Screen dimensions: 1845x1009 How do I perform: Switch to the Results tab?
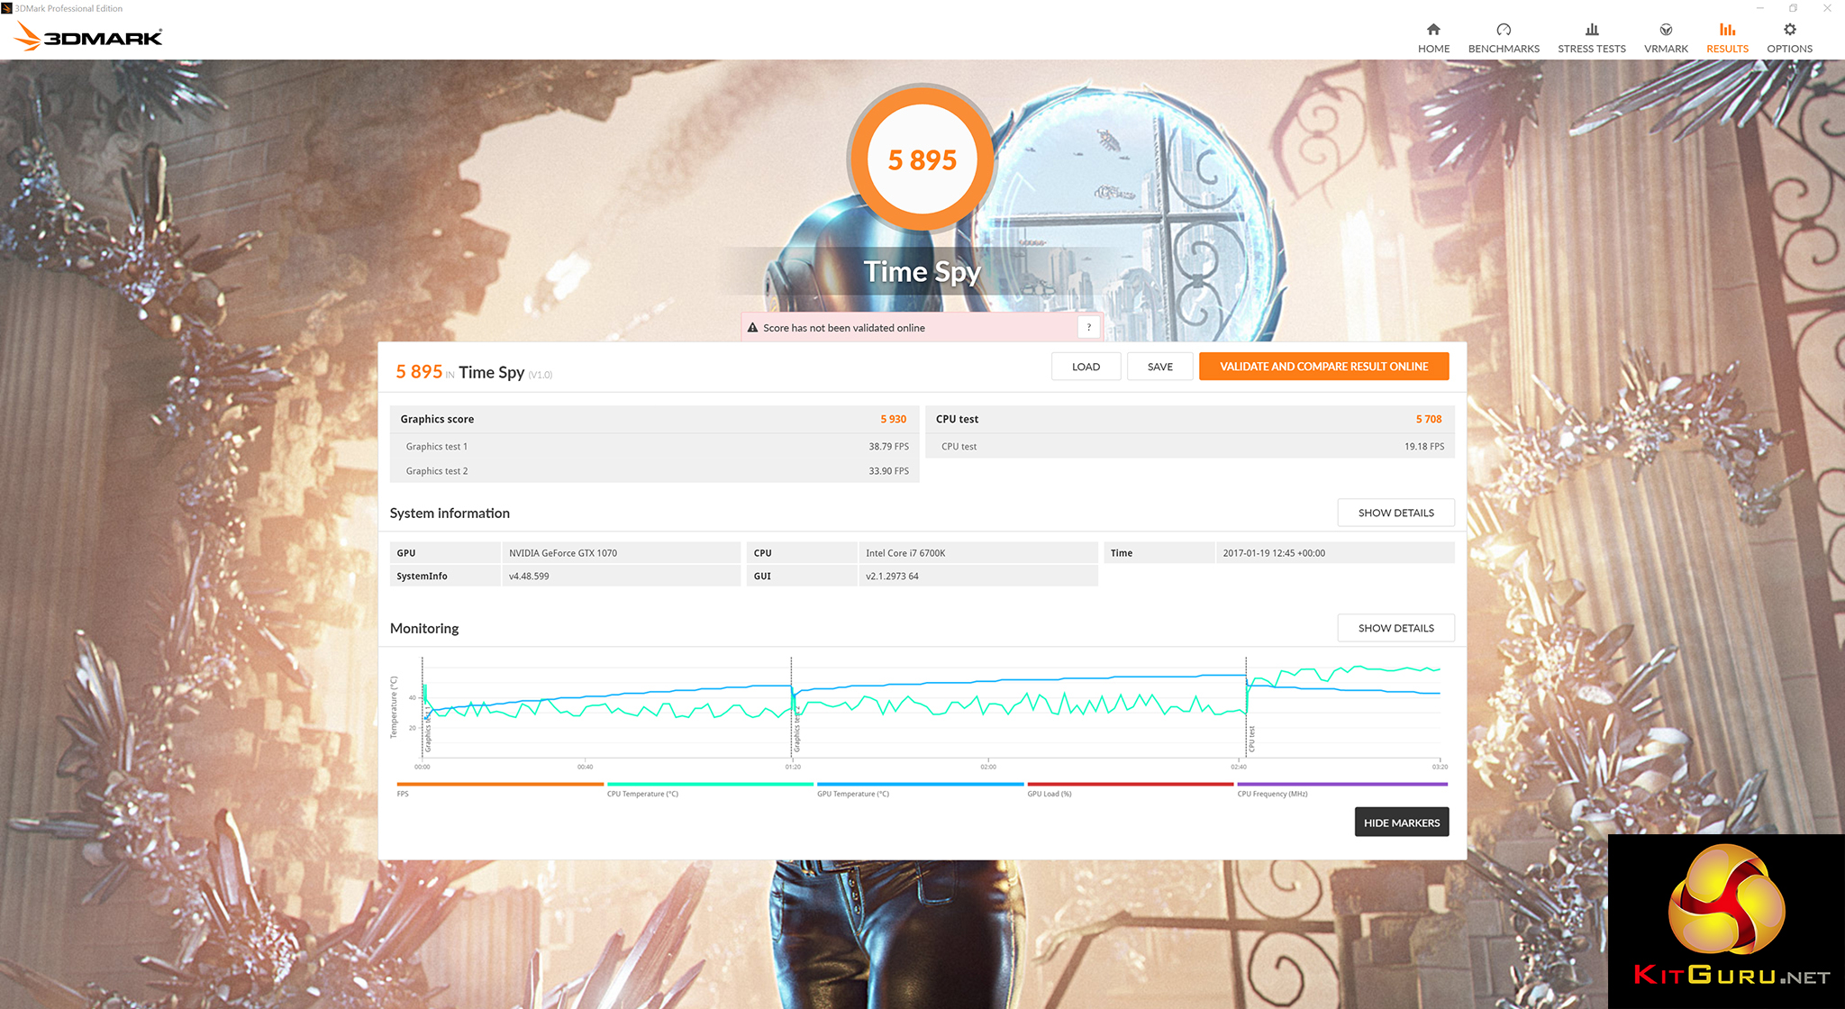click(1727, 38)
